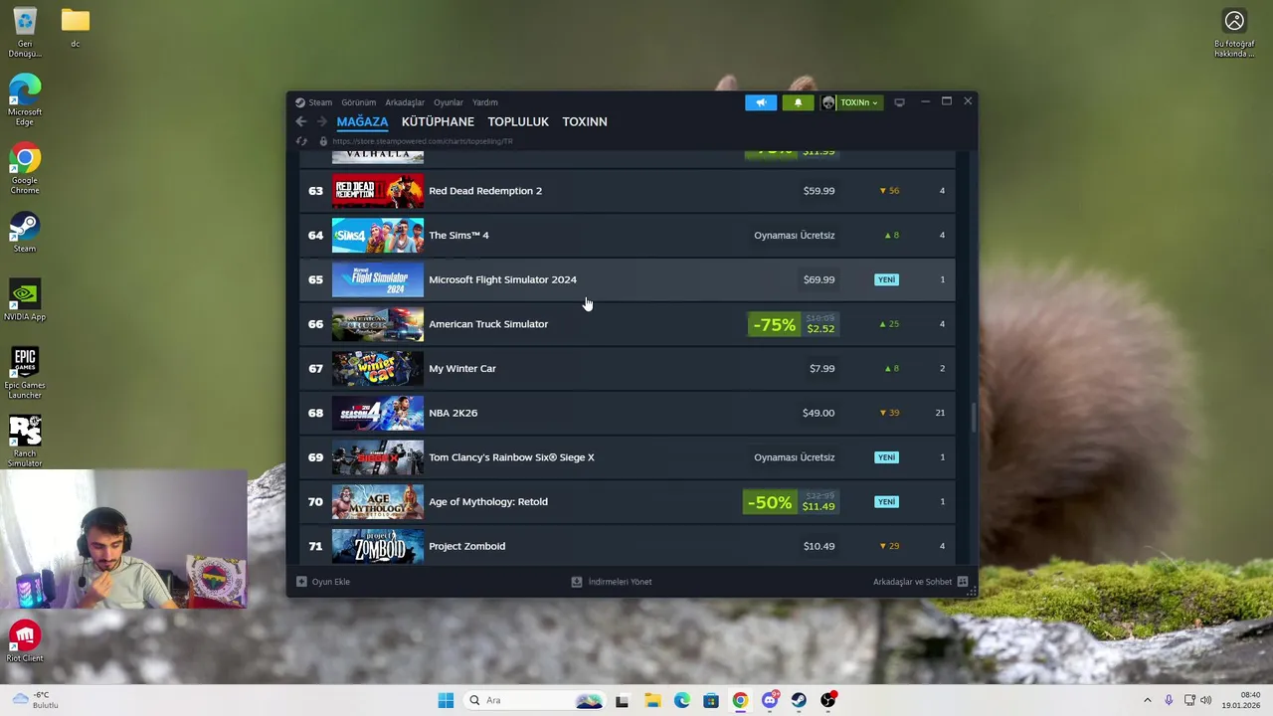This screenshot has width=1273, height=716.
Task: Open the Steam notifications bell
Action: click(x=798, y=102)
